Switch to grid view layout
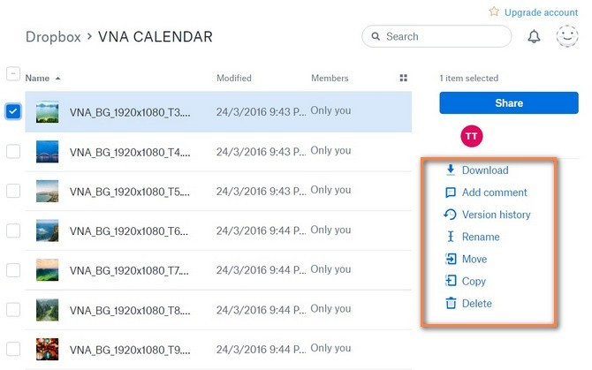The width and height of the screenshot is (592, 370). (x=404, y=79)
